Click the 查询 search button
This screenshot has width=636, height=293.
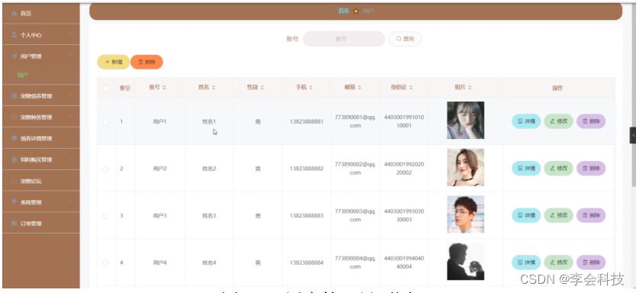(x=405, y=39)
